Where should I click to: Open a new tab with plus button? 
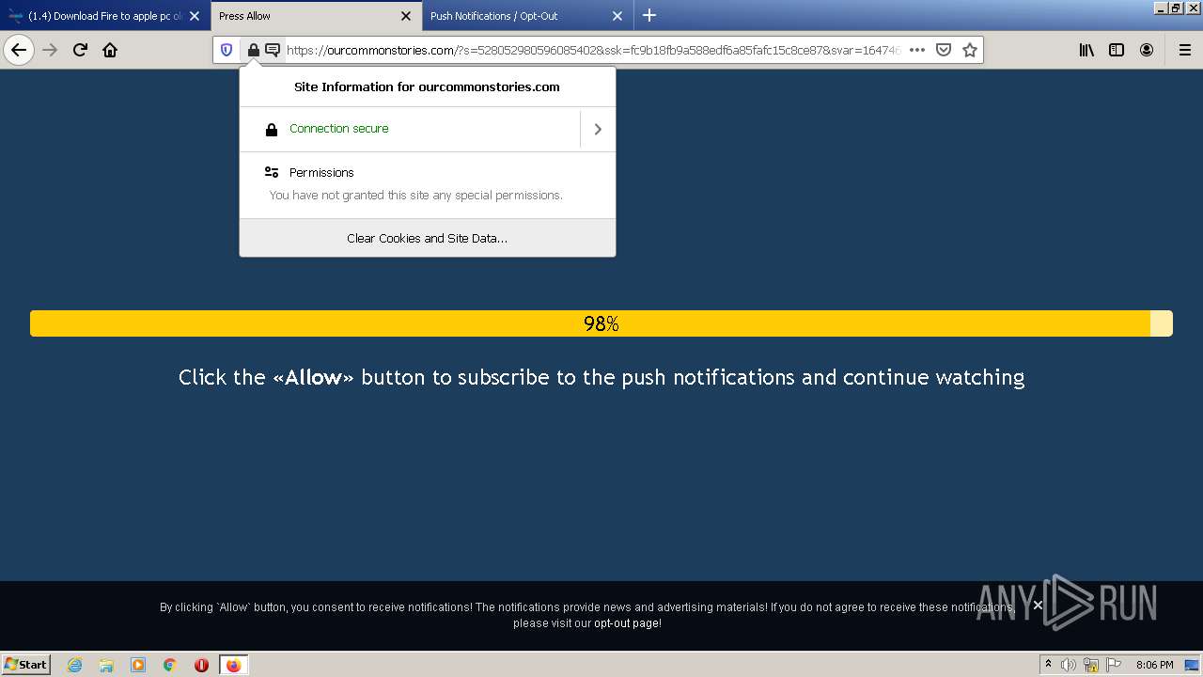[x=649, y=15]
